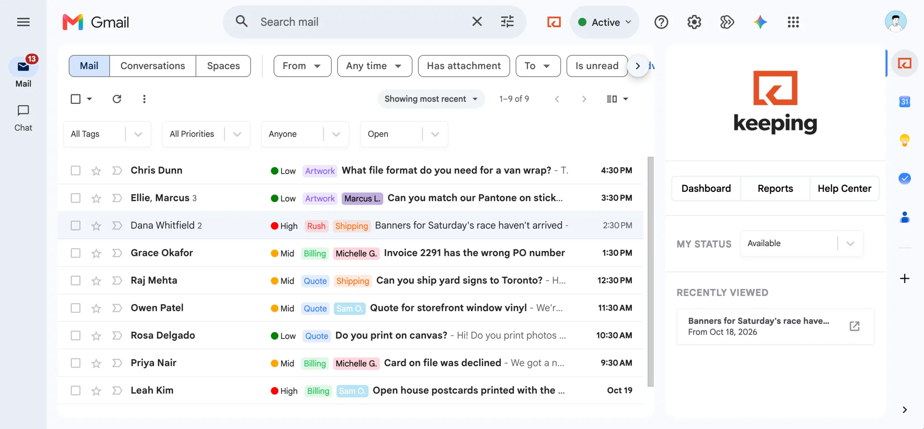Viewport: 924px width, 429px height.
Task: Refresh the mail list
Action: point(117,99)
